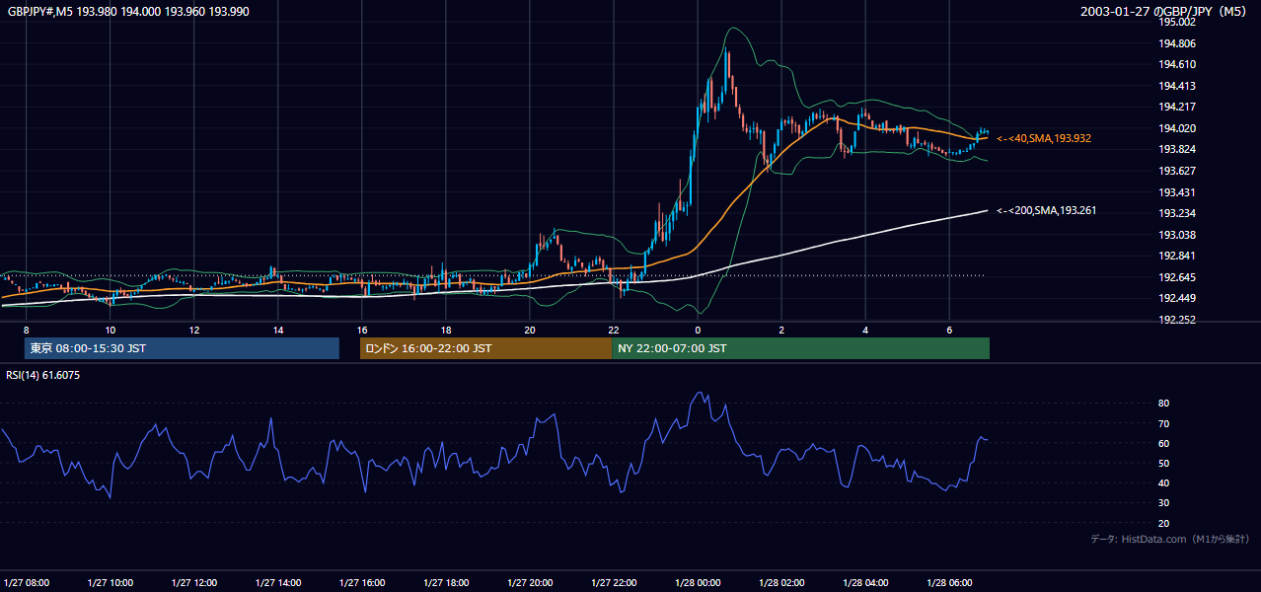Click RSI scale value 80
1261x592 pixels.
[x=1164, y=404]
